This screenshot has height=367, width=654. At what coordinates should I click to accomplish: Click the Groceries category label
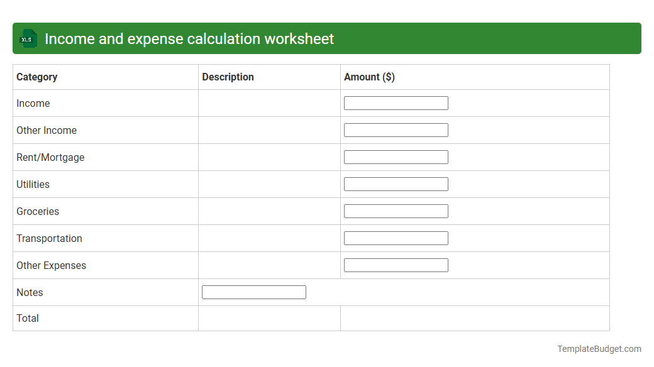[38, 211]
